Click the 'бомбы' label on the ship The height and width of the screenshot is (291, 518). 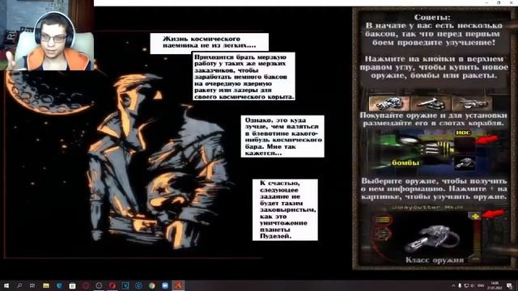tap(405, 163)
